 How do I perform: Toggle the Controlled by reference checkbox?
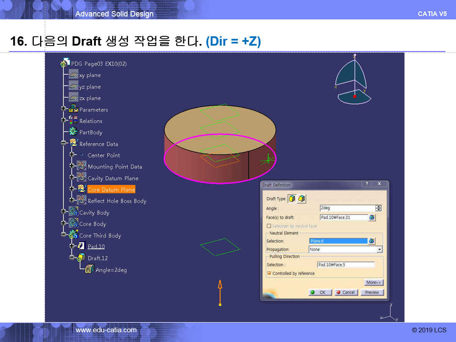point(269,274)
